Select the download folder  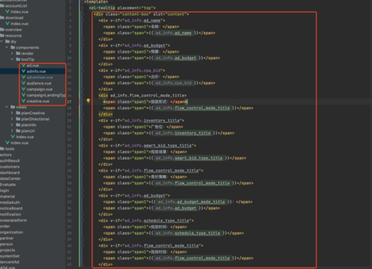[x=14, y=18]
